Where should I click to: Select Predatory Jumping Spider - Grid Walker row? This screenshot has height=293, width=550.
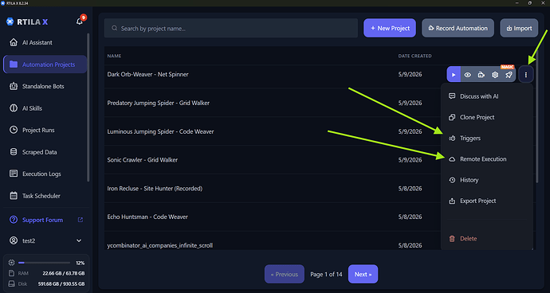pyautogui.click(x=158, y=103)
